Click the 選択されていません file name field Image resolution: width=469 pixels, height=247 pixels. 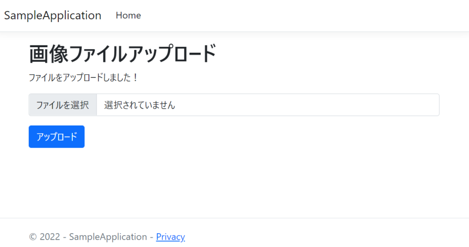pyautogui.click(x=139, y=105)
